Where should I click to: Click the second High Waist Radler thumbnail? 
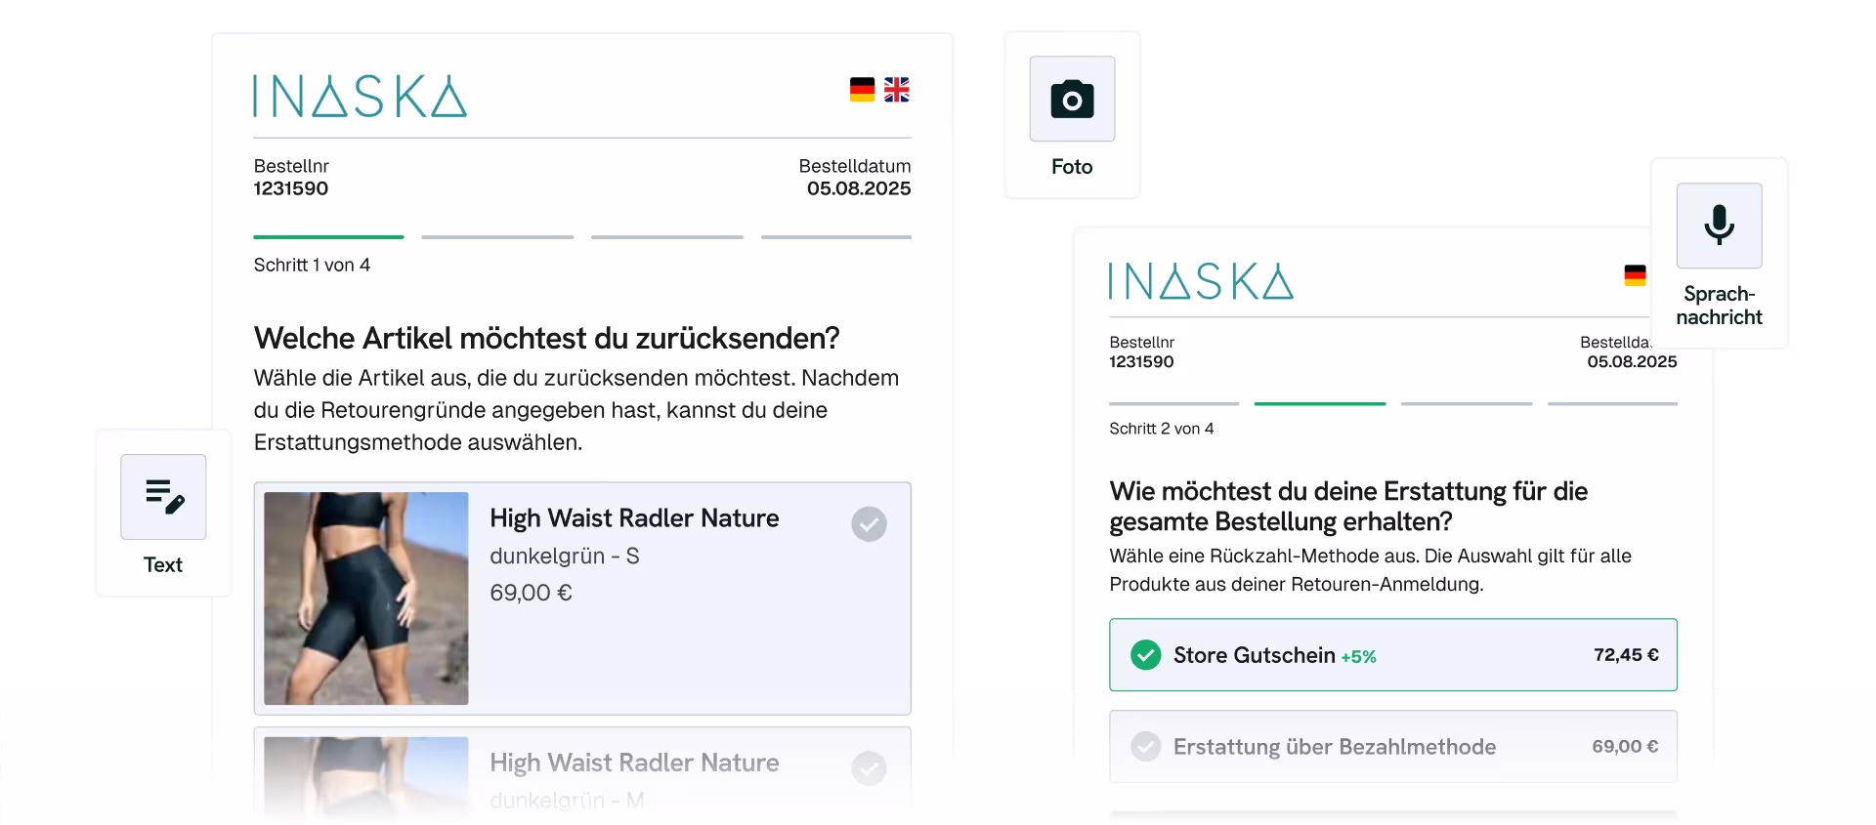(x=365, y=776)
